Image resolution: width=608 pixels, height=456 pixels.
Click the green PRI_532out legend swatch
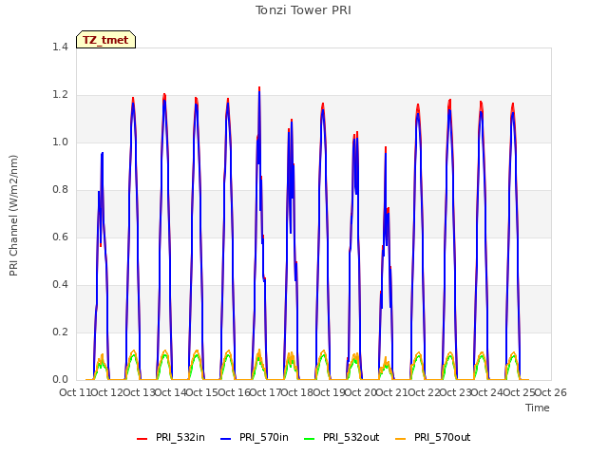[x=310, y=439]
